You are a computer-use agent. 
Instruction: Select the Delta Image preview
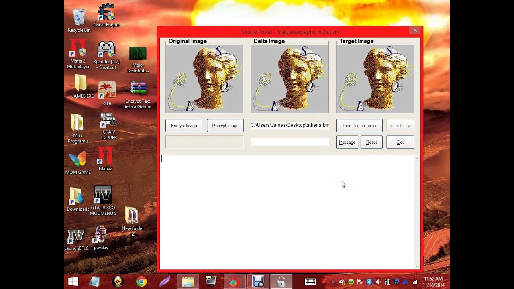point(290,79)
